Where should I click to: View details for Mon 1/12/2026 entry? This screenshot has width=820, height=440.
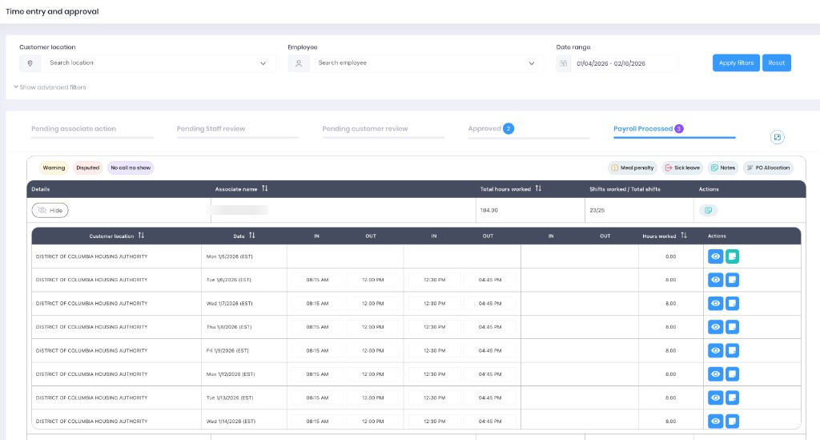click(x=715, y=374)
